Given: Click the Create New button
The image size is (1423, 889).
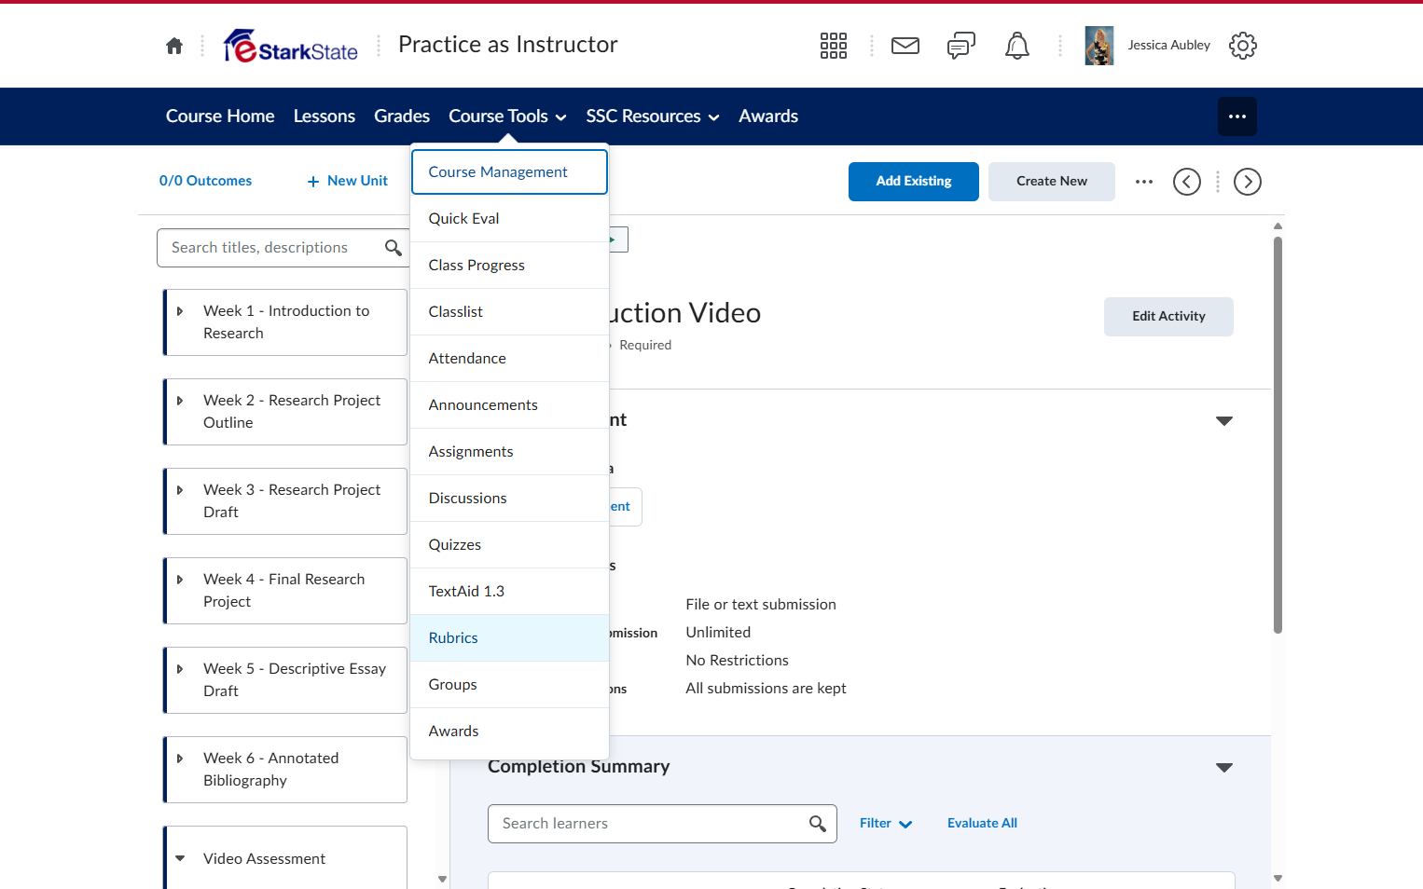Looking at the screenshot, I should 1052,182.
